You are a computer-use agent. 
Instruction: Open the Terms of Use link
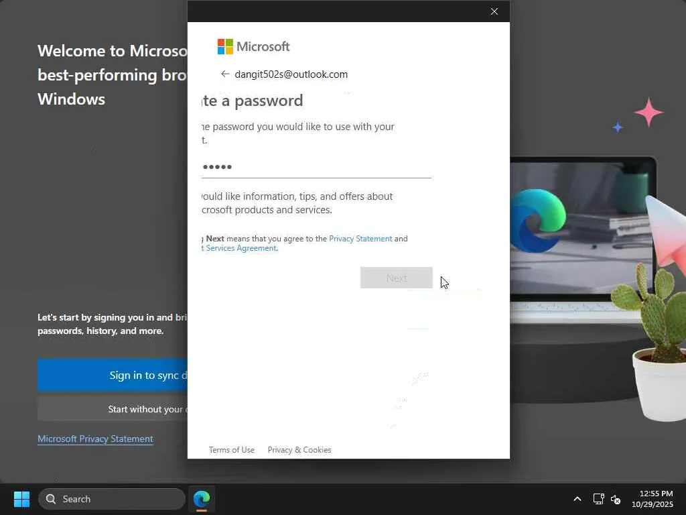coord(231,450)
